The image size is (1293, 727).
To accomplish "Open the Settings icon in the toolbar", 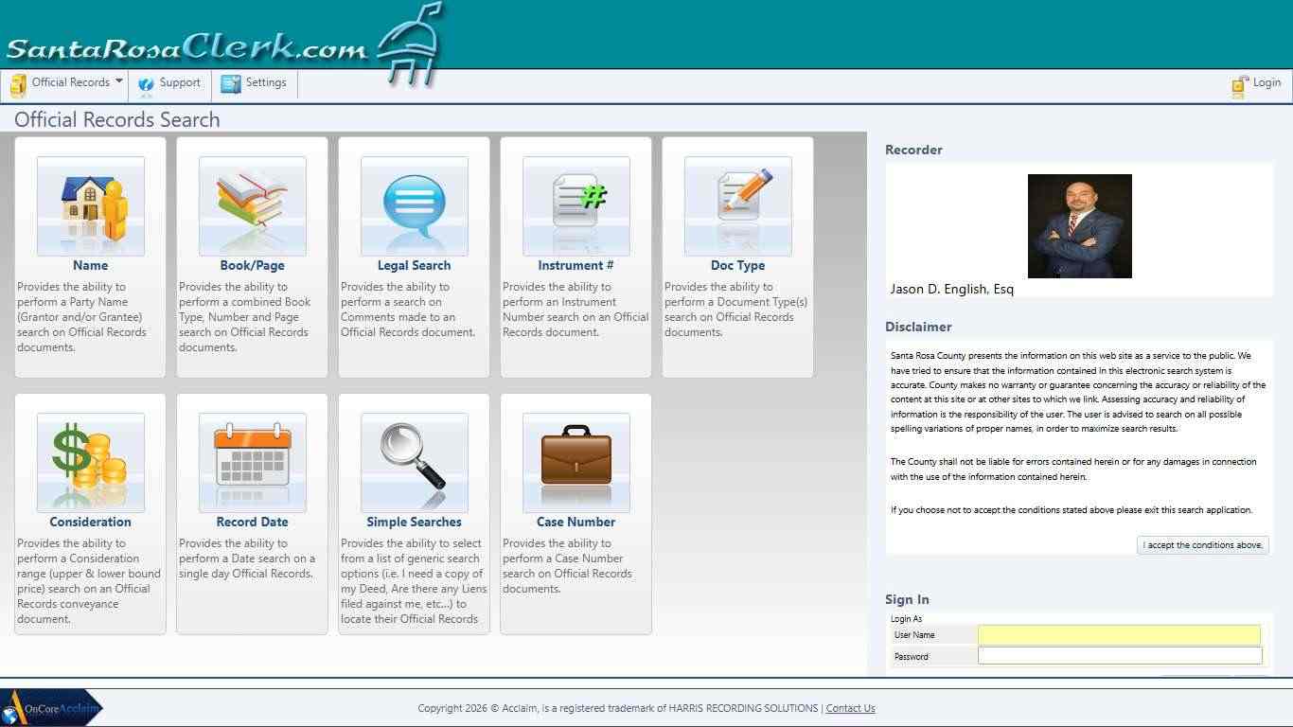I will click(x=231, y=84).
